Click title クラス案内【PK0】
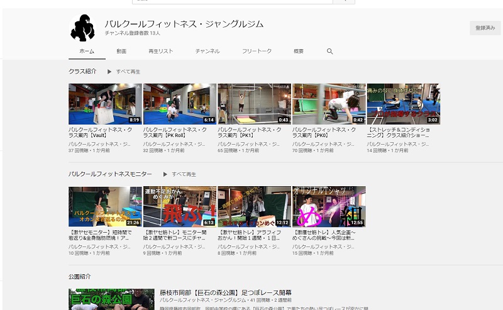 (324, 133)
